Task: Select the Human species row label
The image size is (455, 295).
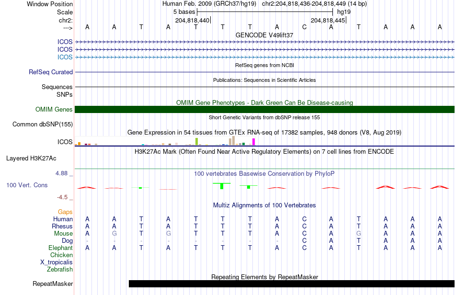Action: (63, 219)
